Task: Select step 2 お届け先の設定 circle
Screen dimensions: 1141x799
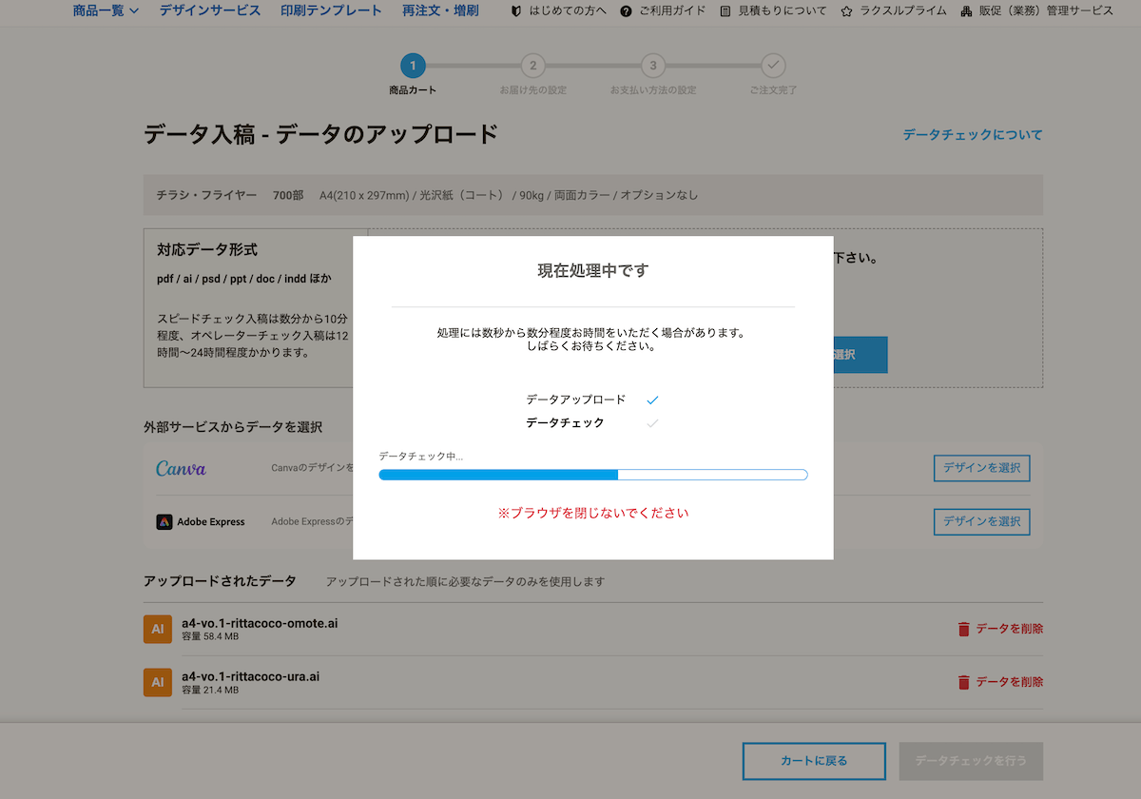Action: pyautogui.click(x=532, y=66)
